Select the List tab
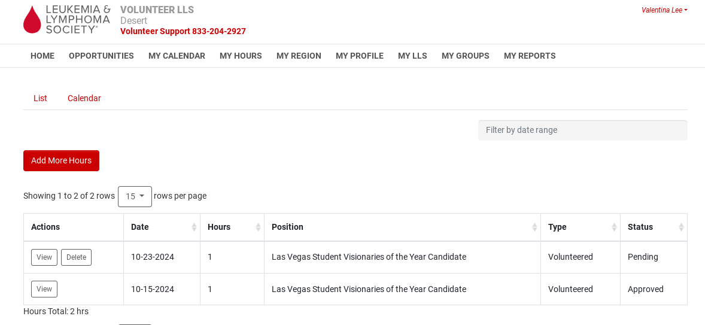Viewport: 705px width, 325px height. [x=40, y=98]
